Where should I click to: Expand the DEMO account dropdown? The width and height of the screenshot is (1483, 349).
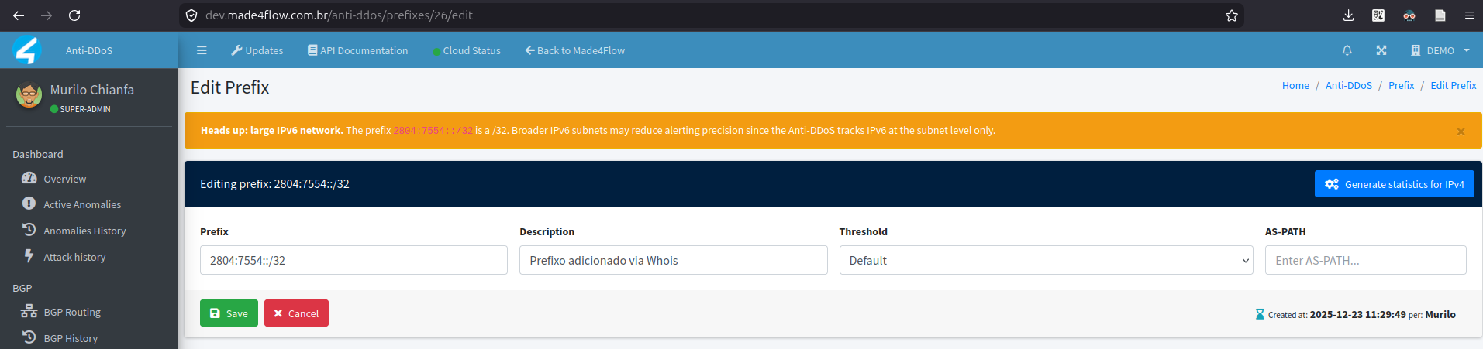1440,50
